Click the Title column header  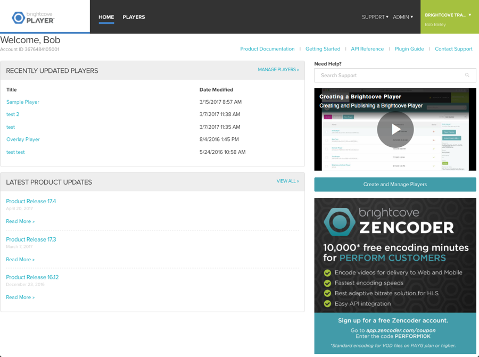click(12, 90)
